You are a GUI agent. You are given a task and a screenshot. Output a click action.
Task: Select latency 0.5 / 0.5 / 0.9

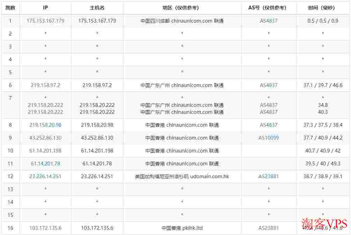tap(323, 21)
